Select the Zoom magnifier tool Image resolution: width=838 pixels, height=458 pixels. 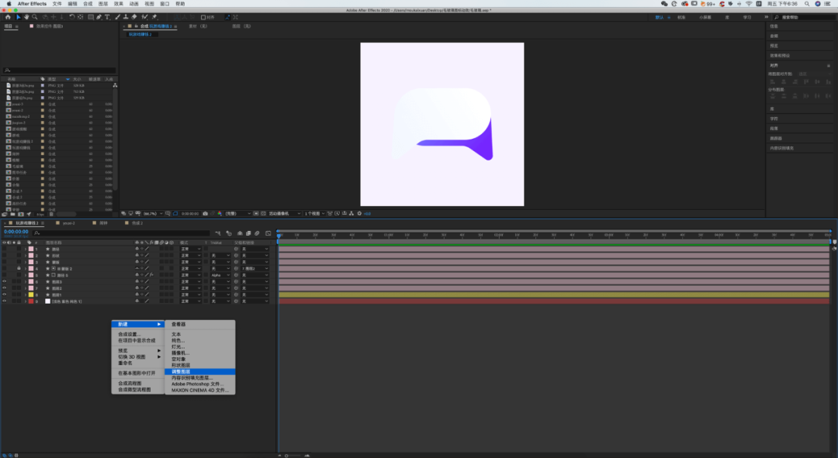[x=35, y=17]
